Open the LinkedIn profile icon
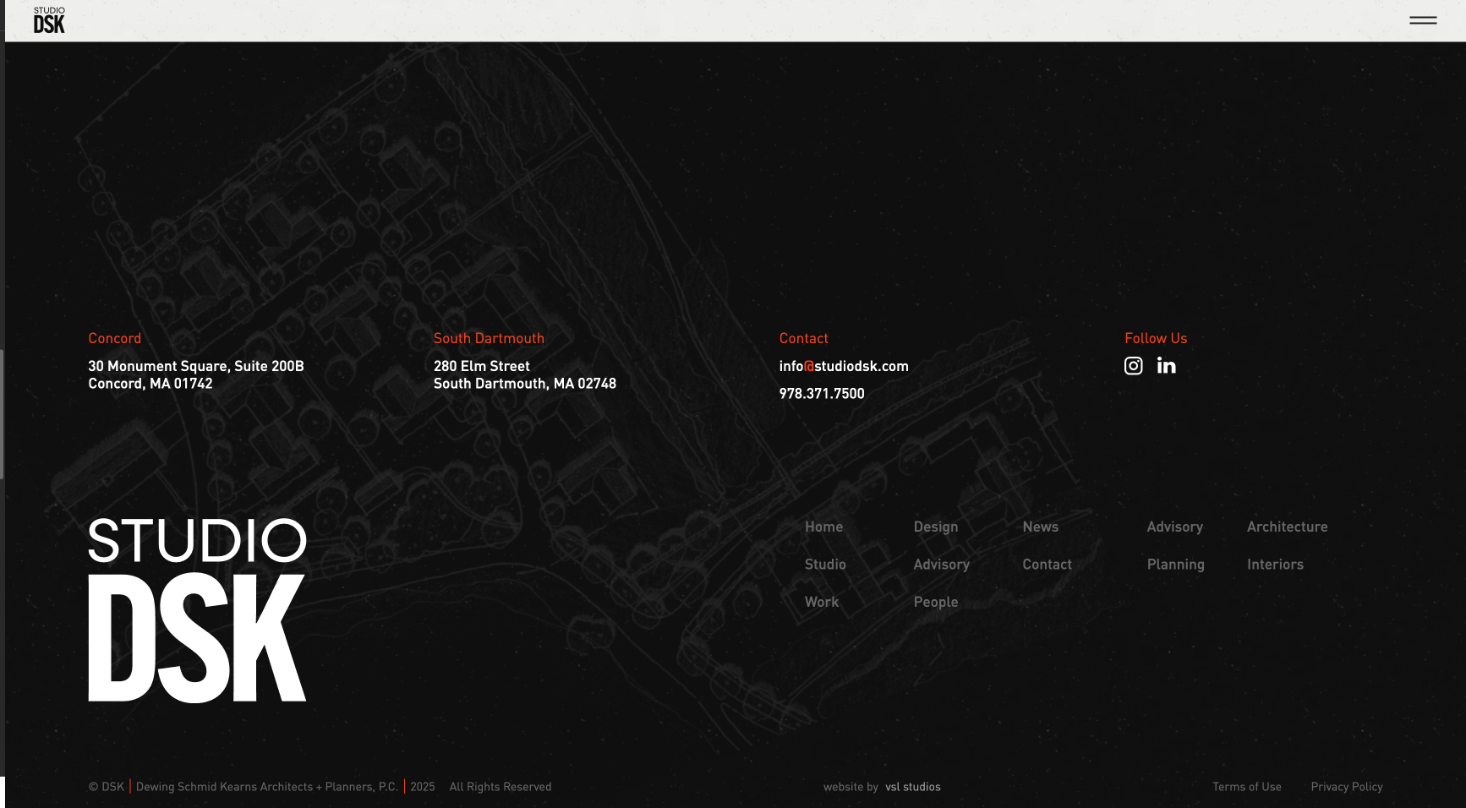This screenshot has height=808, width=1466. tap(1166, 365)
